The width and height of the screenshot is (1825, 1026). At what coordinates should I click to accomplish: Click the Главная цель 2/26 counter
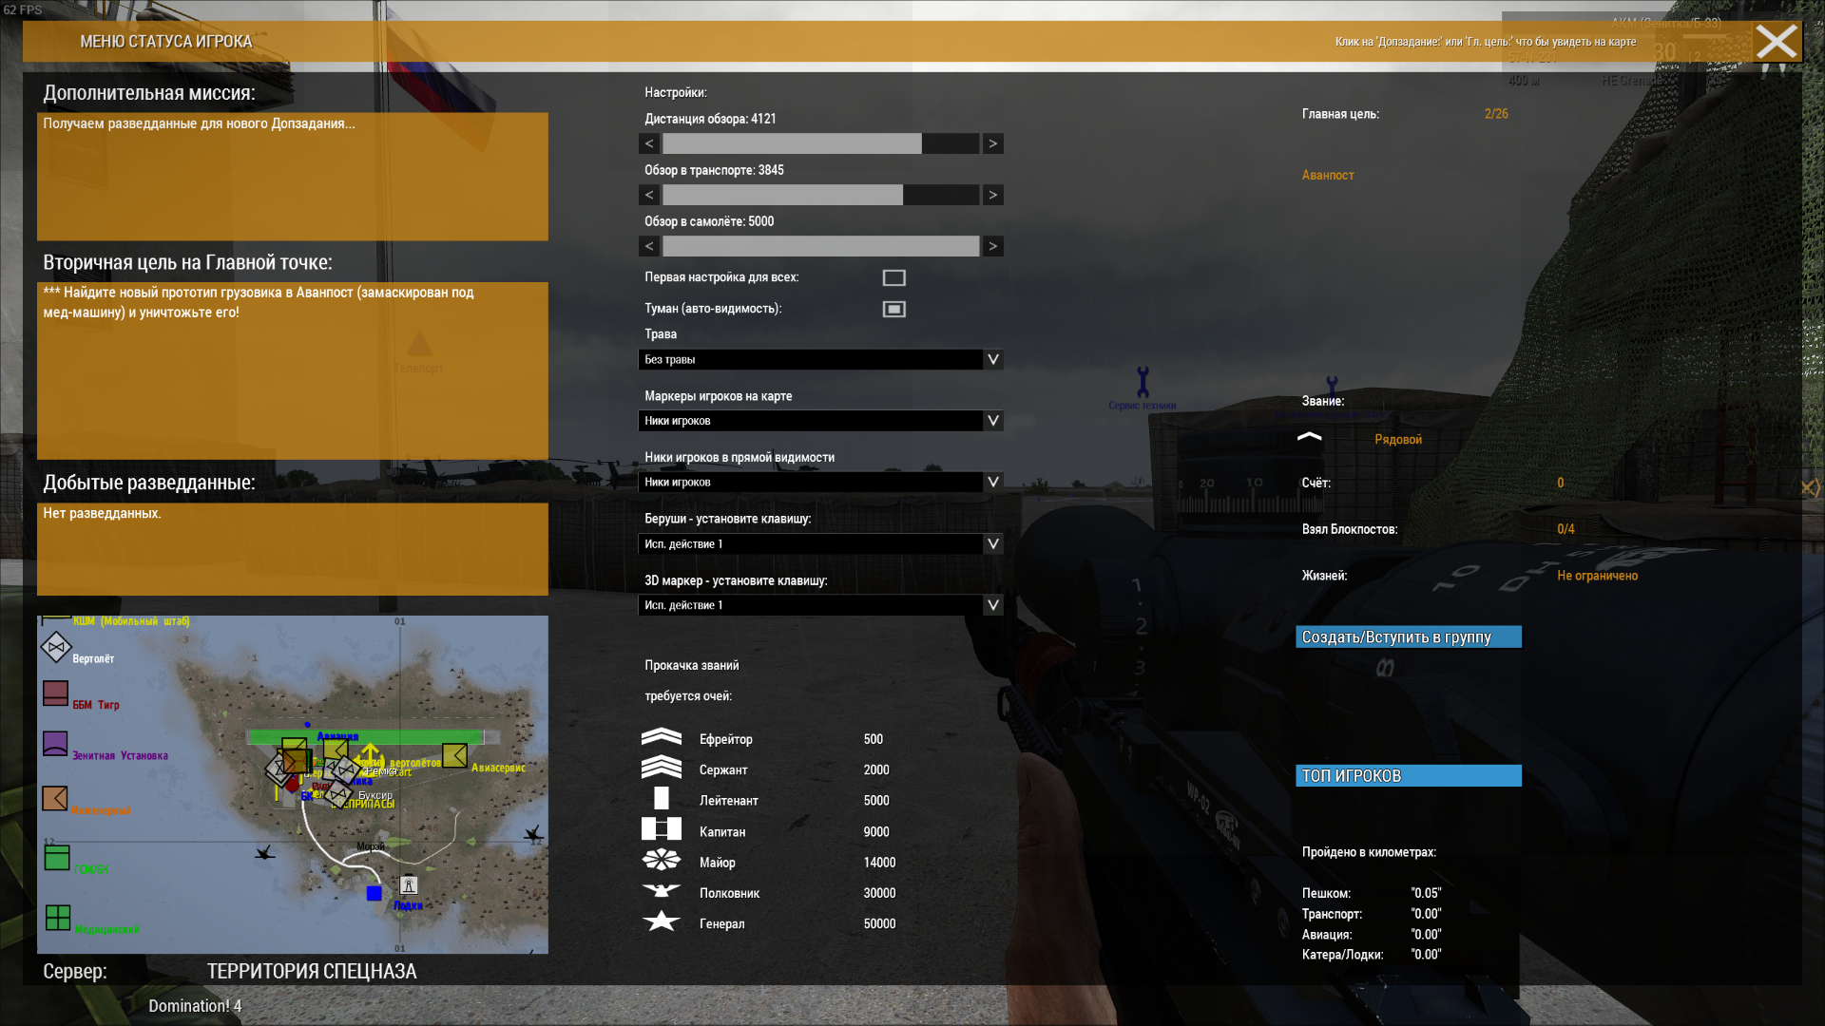(x=1496, y=113)
